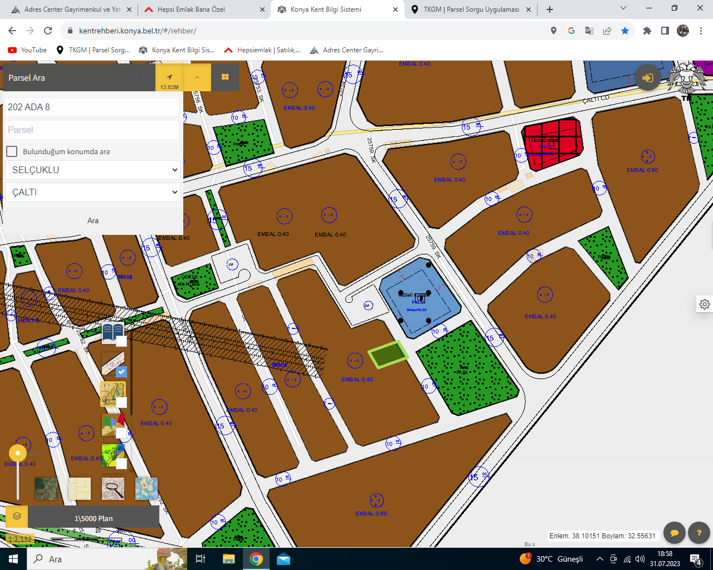Close the 'Konya Kent Bilgi Sistemi' tab
The width and height of the screenshot is (713, 570).
click(395, 9)
